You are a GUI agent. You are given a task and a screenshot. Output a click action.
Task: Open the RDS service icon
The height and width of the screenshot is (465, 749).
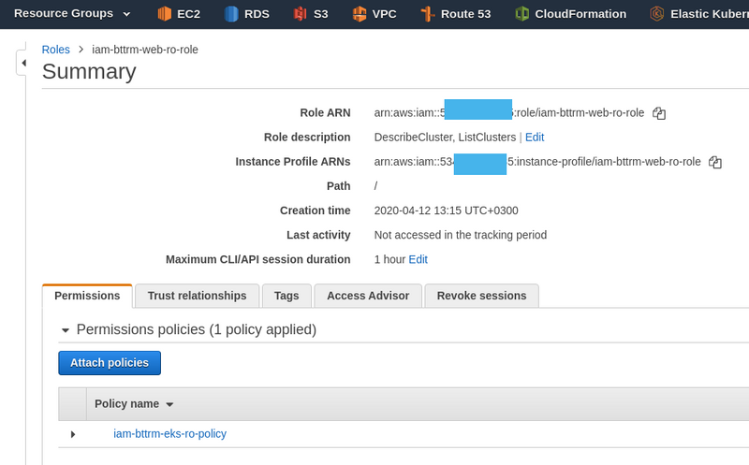(231, 14)
